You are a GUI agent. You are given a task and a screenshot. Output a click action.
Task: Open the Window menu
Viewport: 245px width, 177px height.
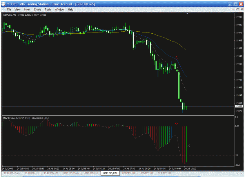point(60,9)
